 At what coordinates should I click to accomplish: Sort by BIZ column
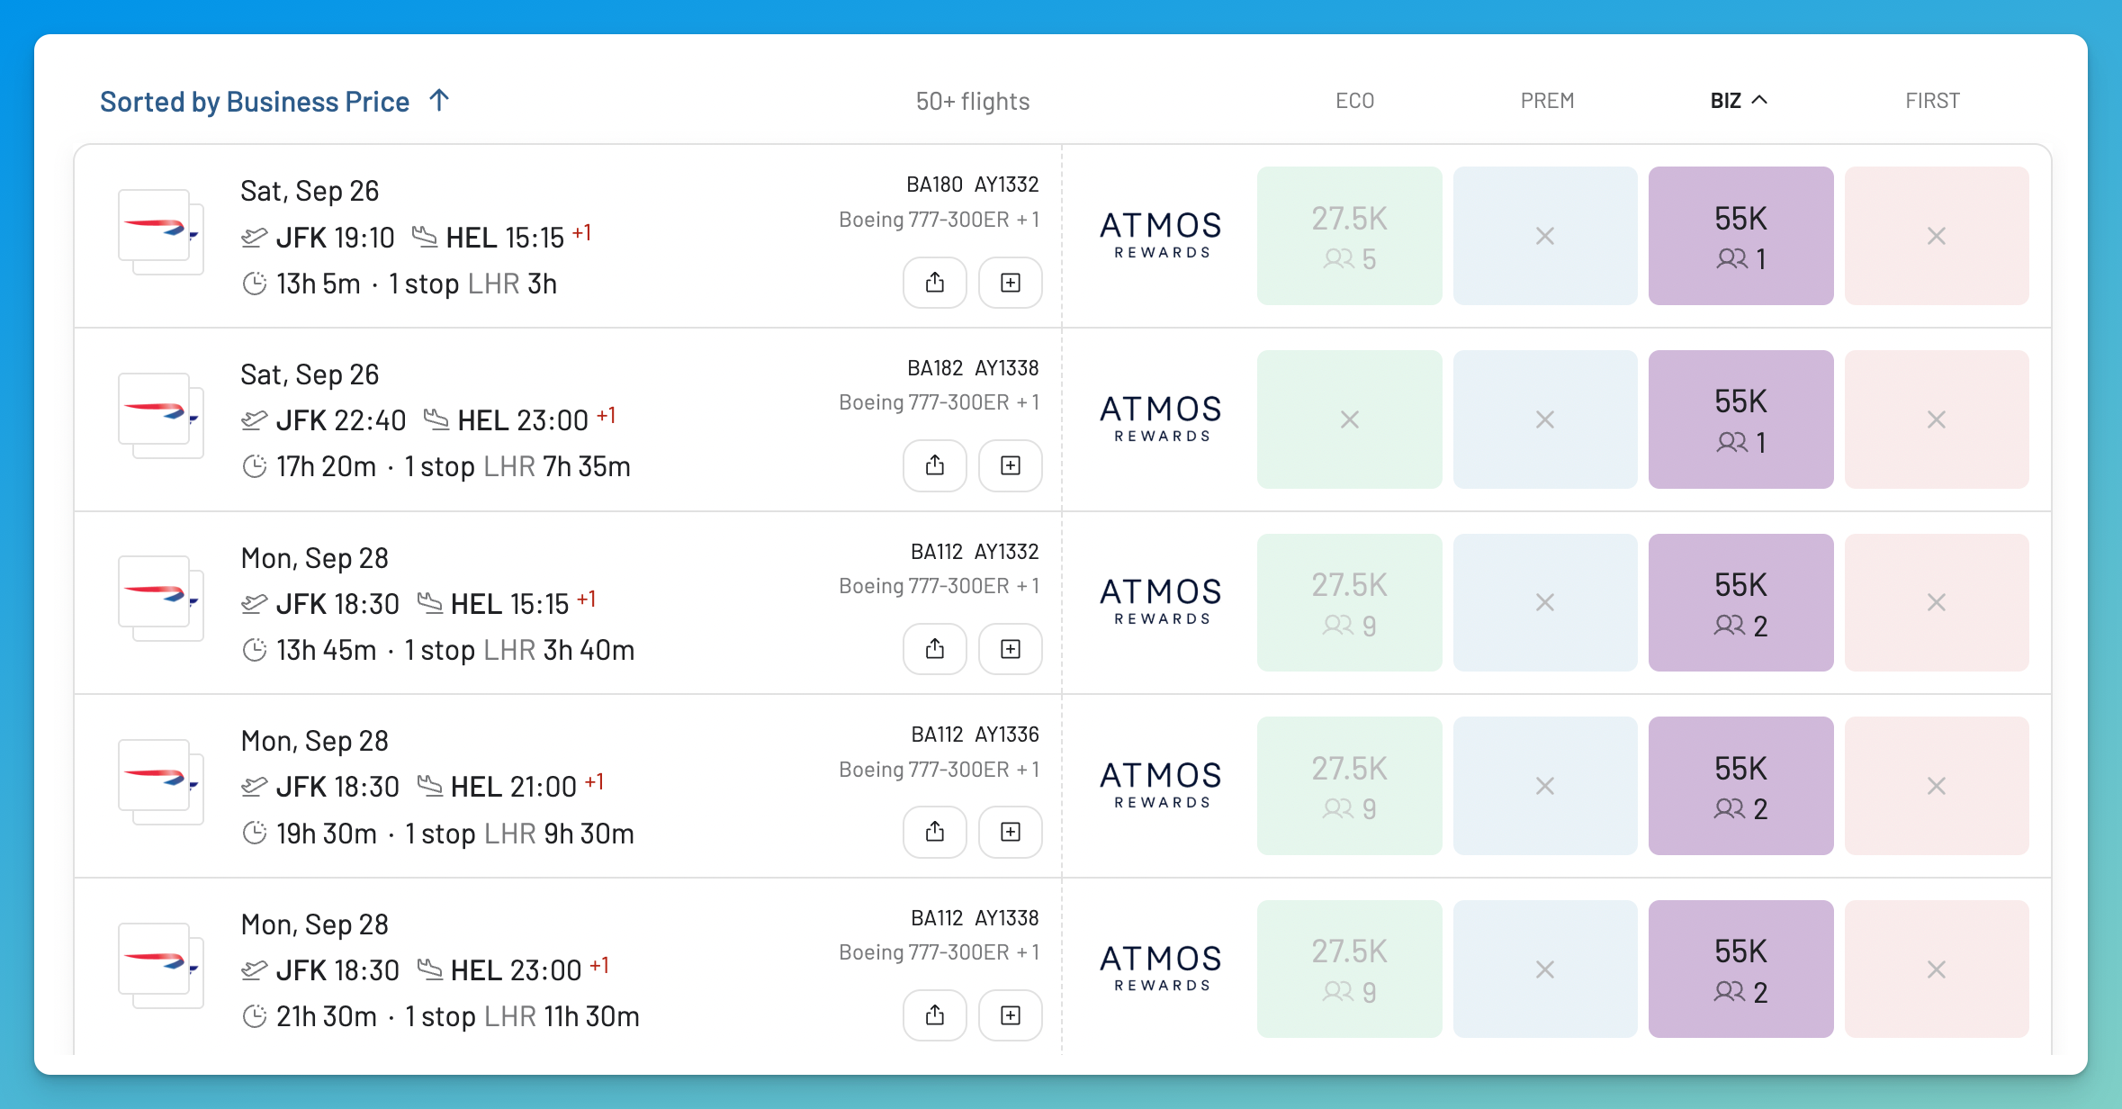click(1739, 101)
